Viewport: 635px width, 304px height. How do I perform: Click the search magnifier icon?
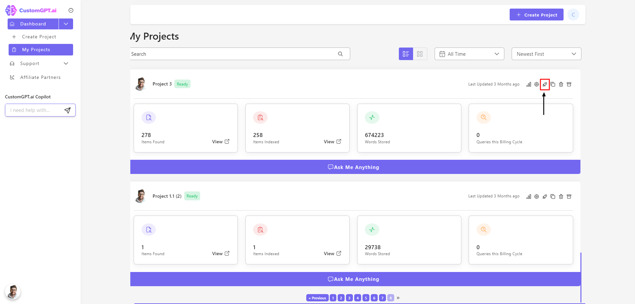(x=340, y=54)
